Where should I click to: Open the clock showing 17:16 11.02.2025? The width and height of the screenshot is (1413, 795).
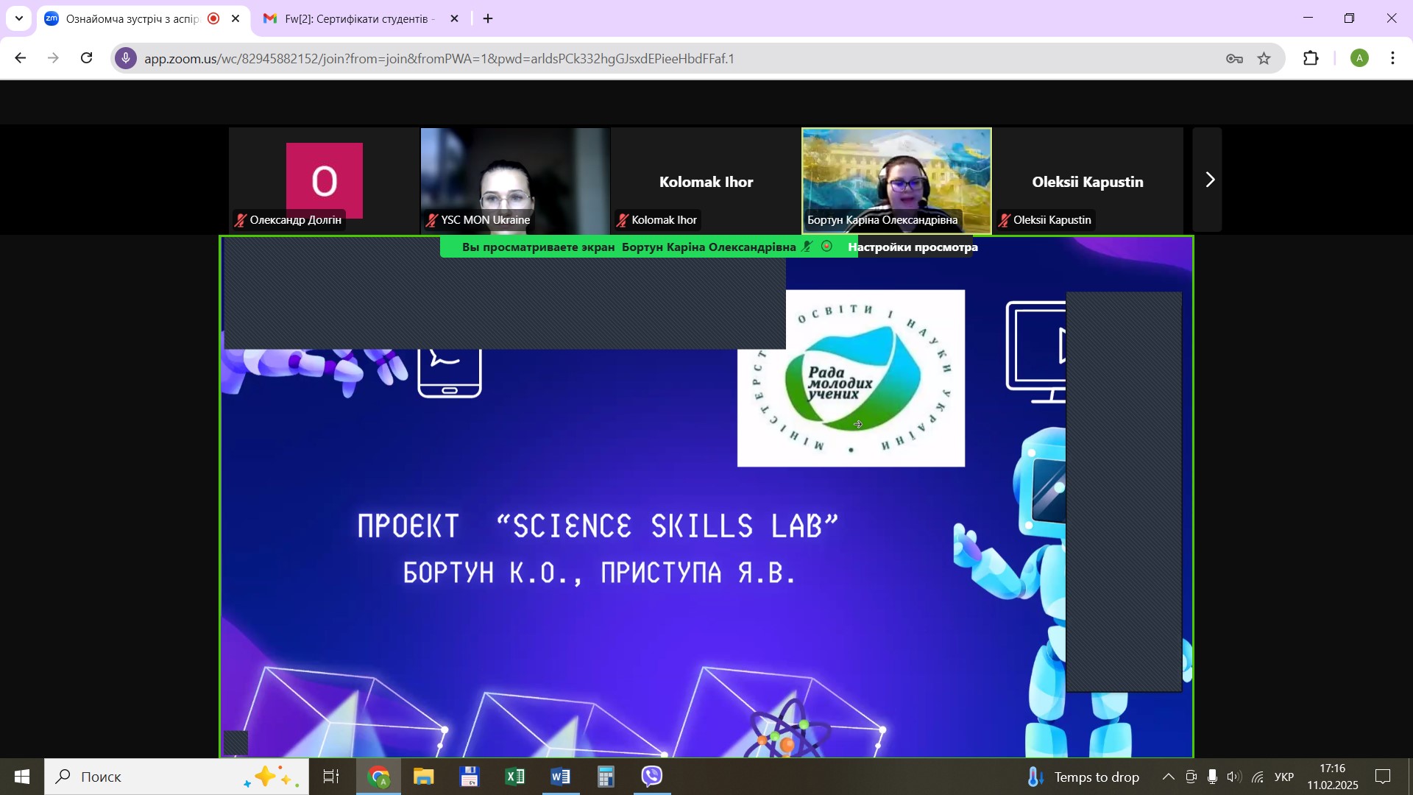pos(1333,777)
